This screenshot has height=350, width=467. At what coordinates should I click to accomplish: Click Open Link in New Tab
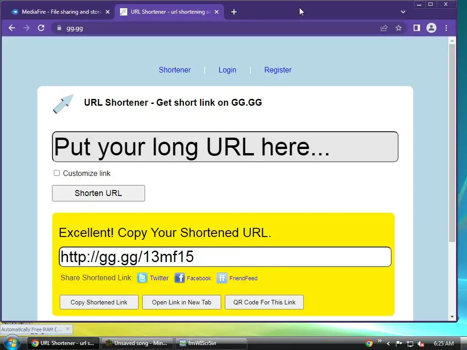[x=182, y=302]
